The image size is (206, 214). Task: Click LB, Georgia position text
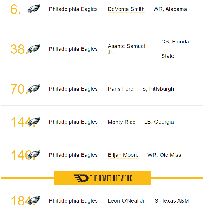159,122
